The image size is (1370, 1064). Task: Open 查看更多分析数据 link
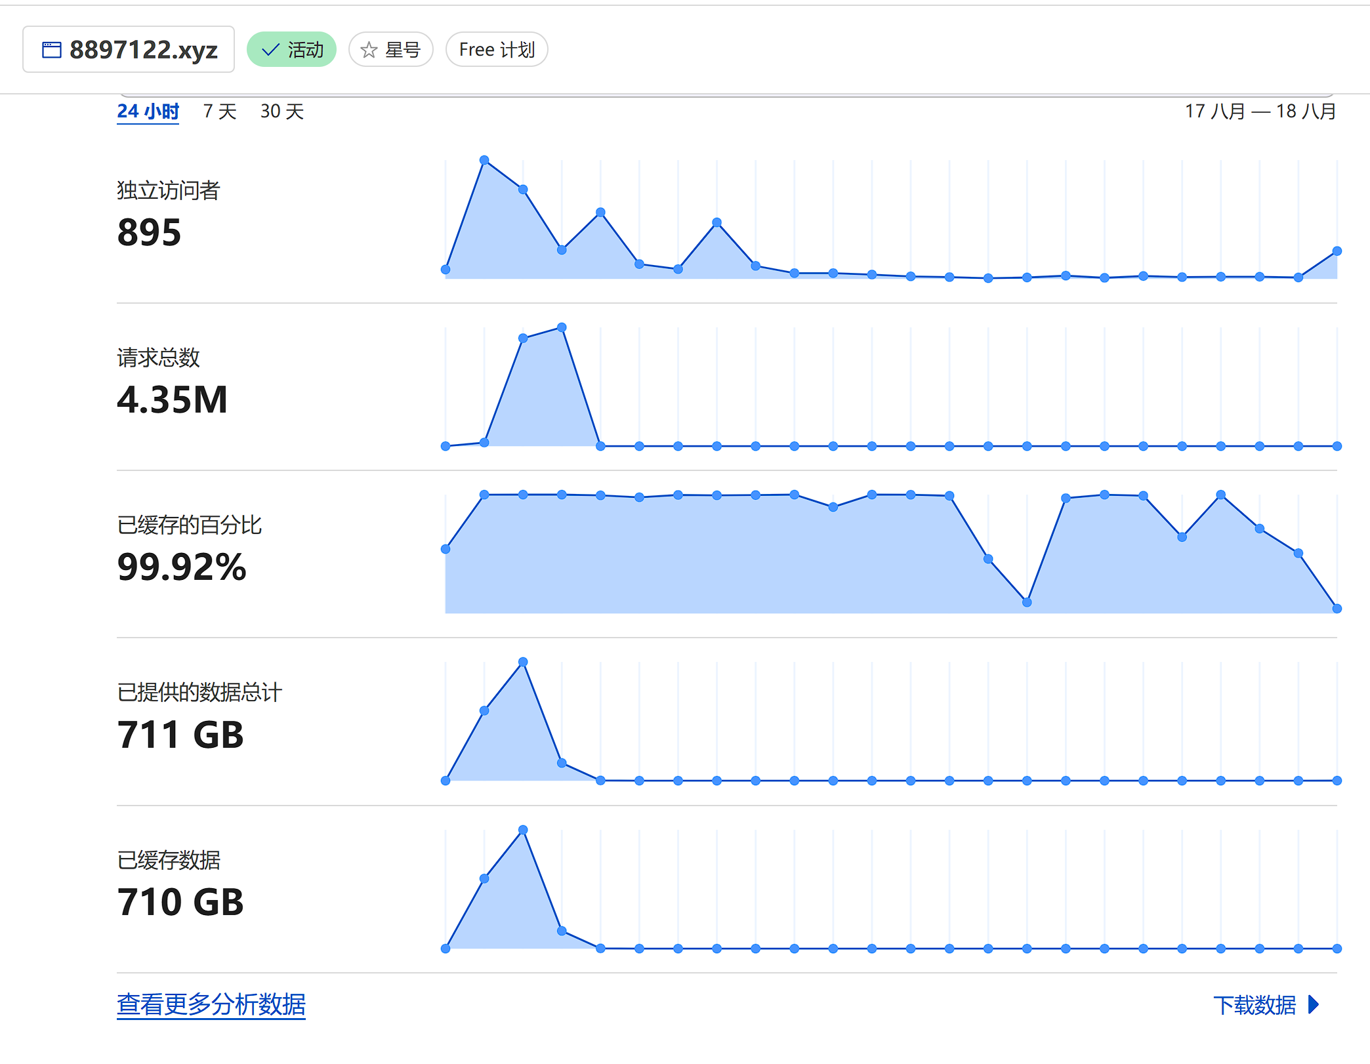[x=211, y=1004]
